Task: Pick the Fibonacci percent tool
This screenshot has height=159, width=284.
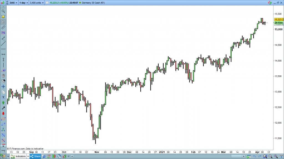Action: [x=3, y=33]
